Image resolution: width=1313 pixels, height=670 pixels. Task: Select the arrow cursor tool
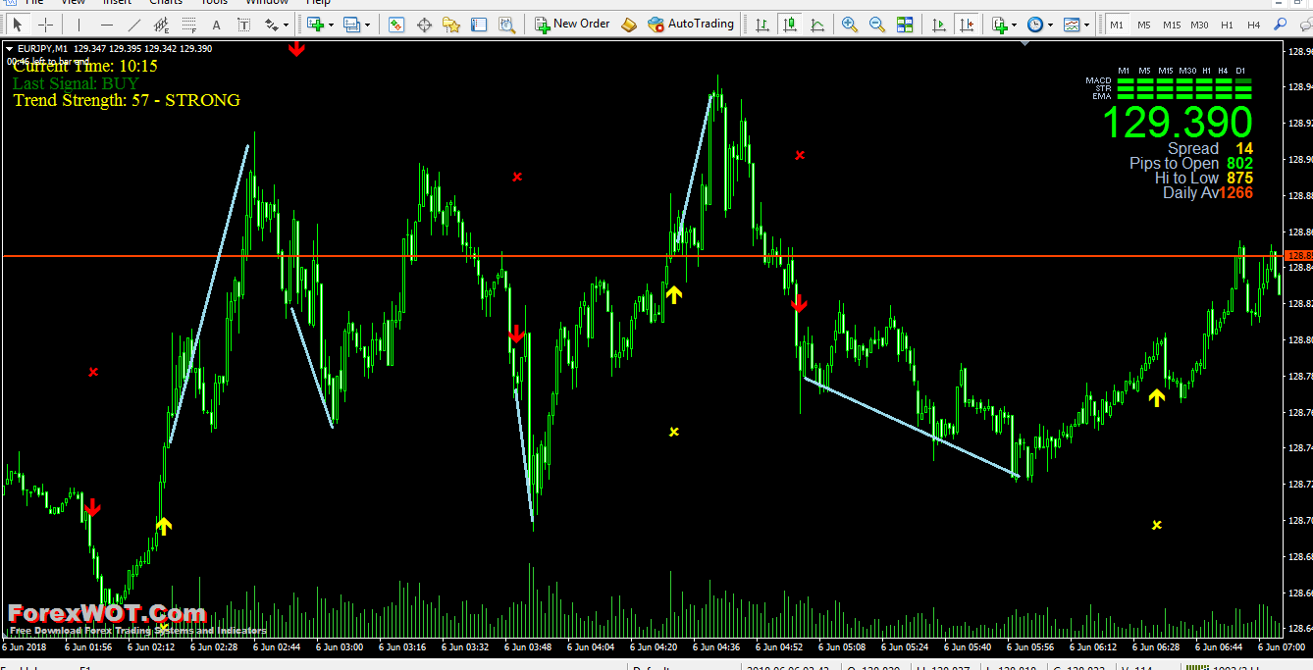(x=18, y=24)
